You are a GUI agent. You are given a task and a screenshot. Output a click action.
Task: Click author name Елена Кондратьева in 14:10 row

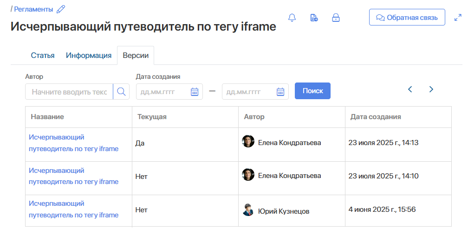coord(289,176)
